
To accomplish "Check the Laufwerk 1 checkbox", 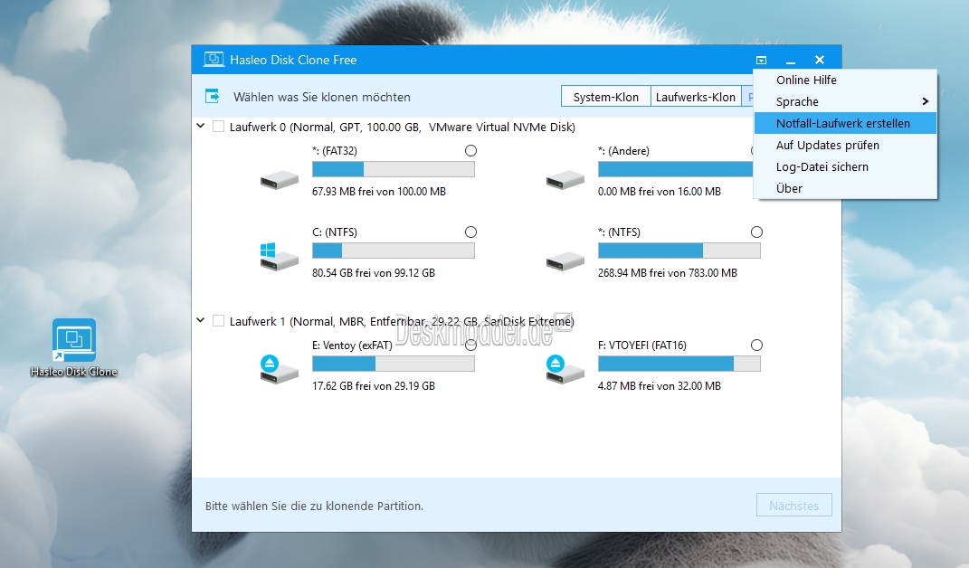I will 218,321.
